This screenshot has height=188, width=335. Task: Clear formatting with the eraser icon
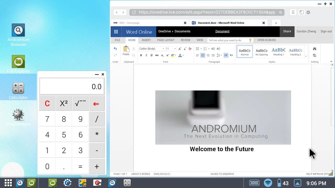(x=190, y=49)
